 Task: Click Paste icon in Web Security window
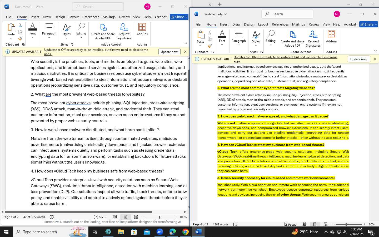pyautogui.click(x=201, y=35)
